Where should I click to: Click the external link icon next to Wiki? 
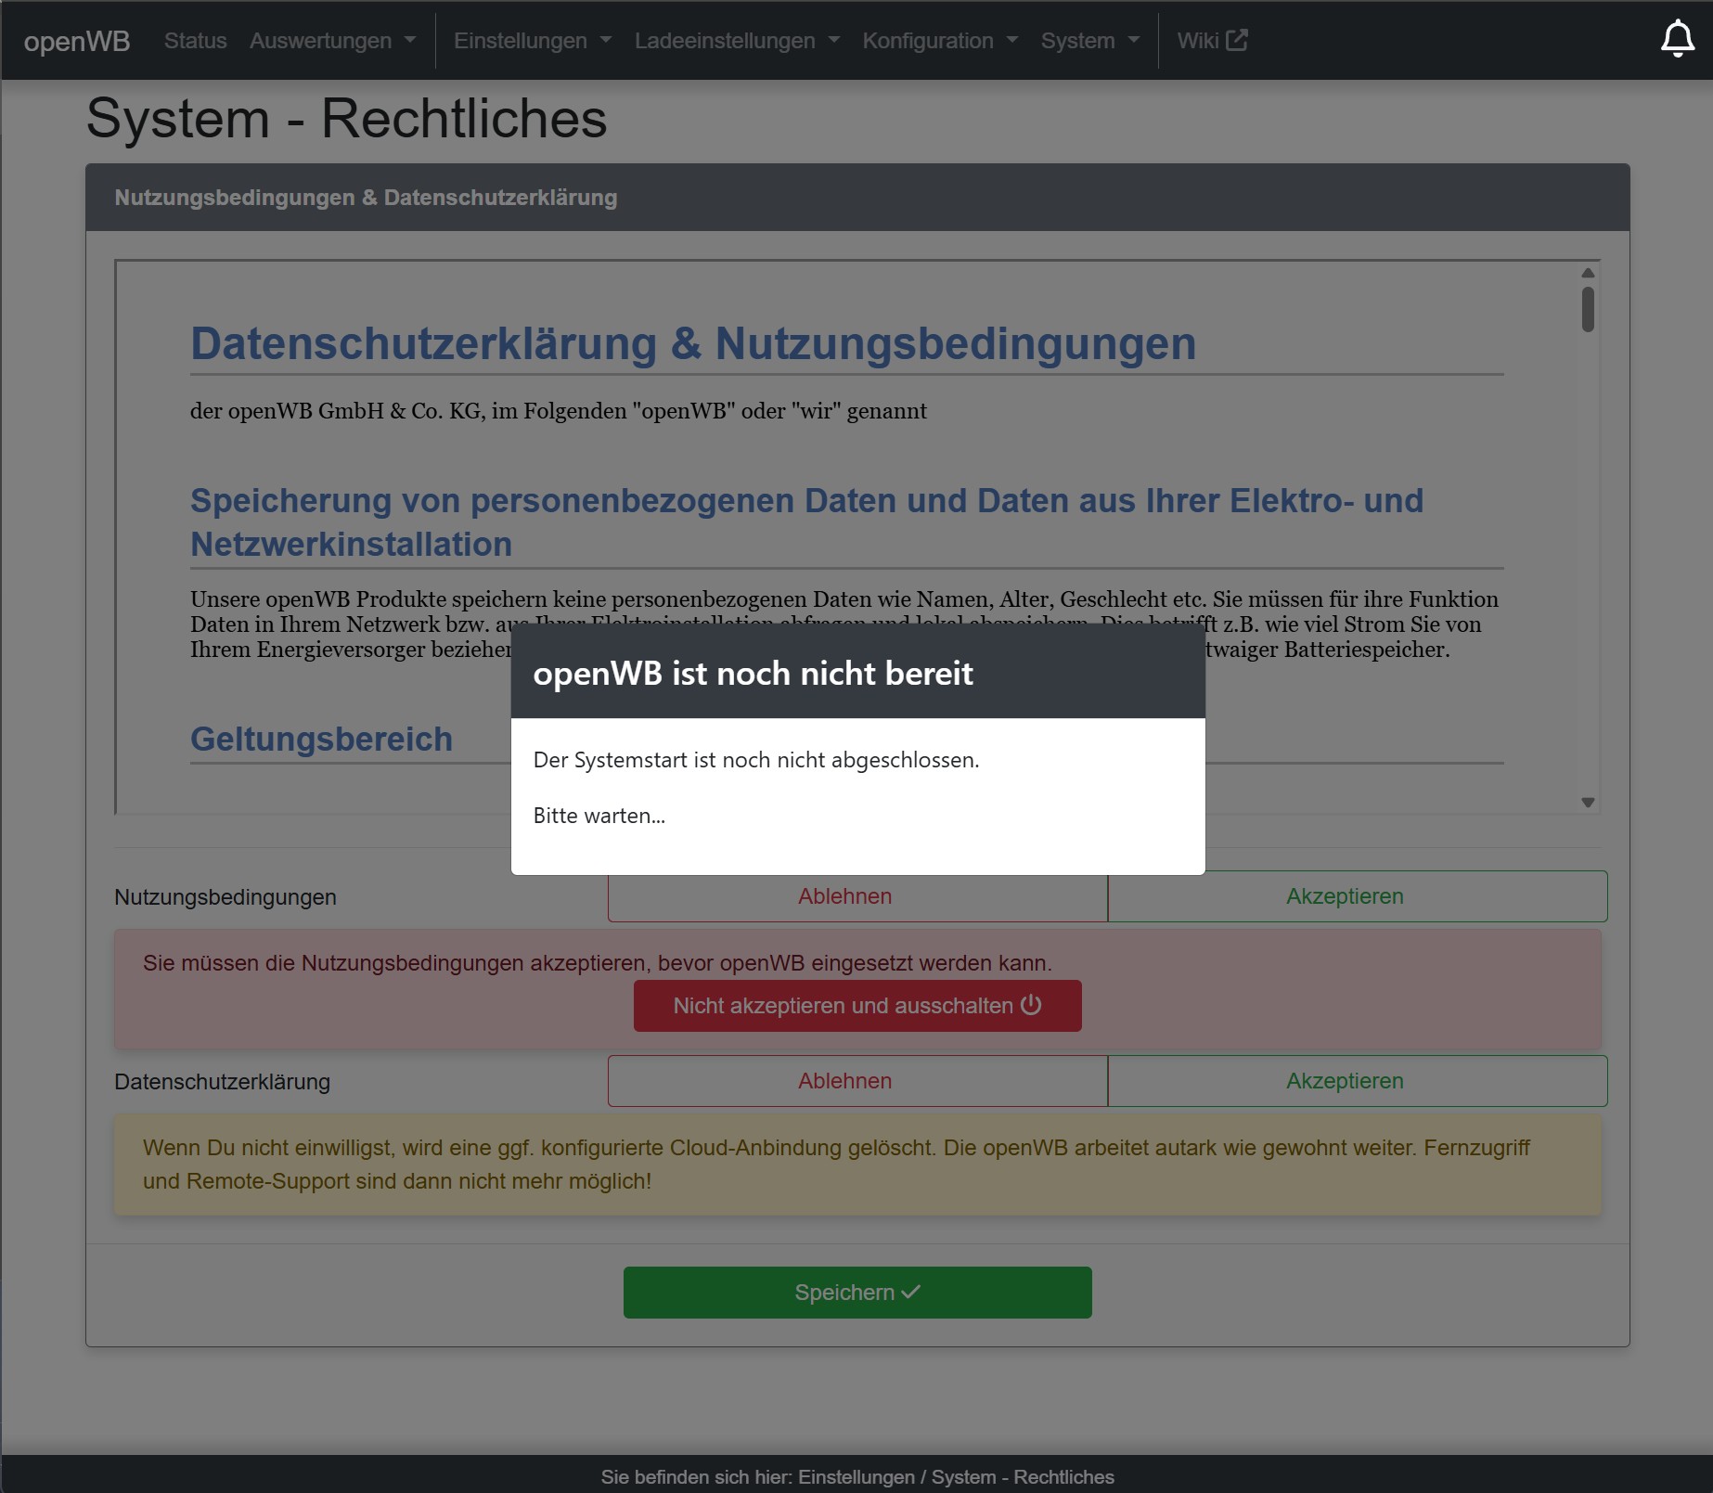click(1235, 38)
